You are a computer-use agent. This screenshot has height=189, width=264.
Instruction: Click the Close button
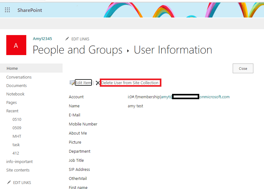[x=243, y=69]
